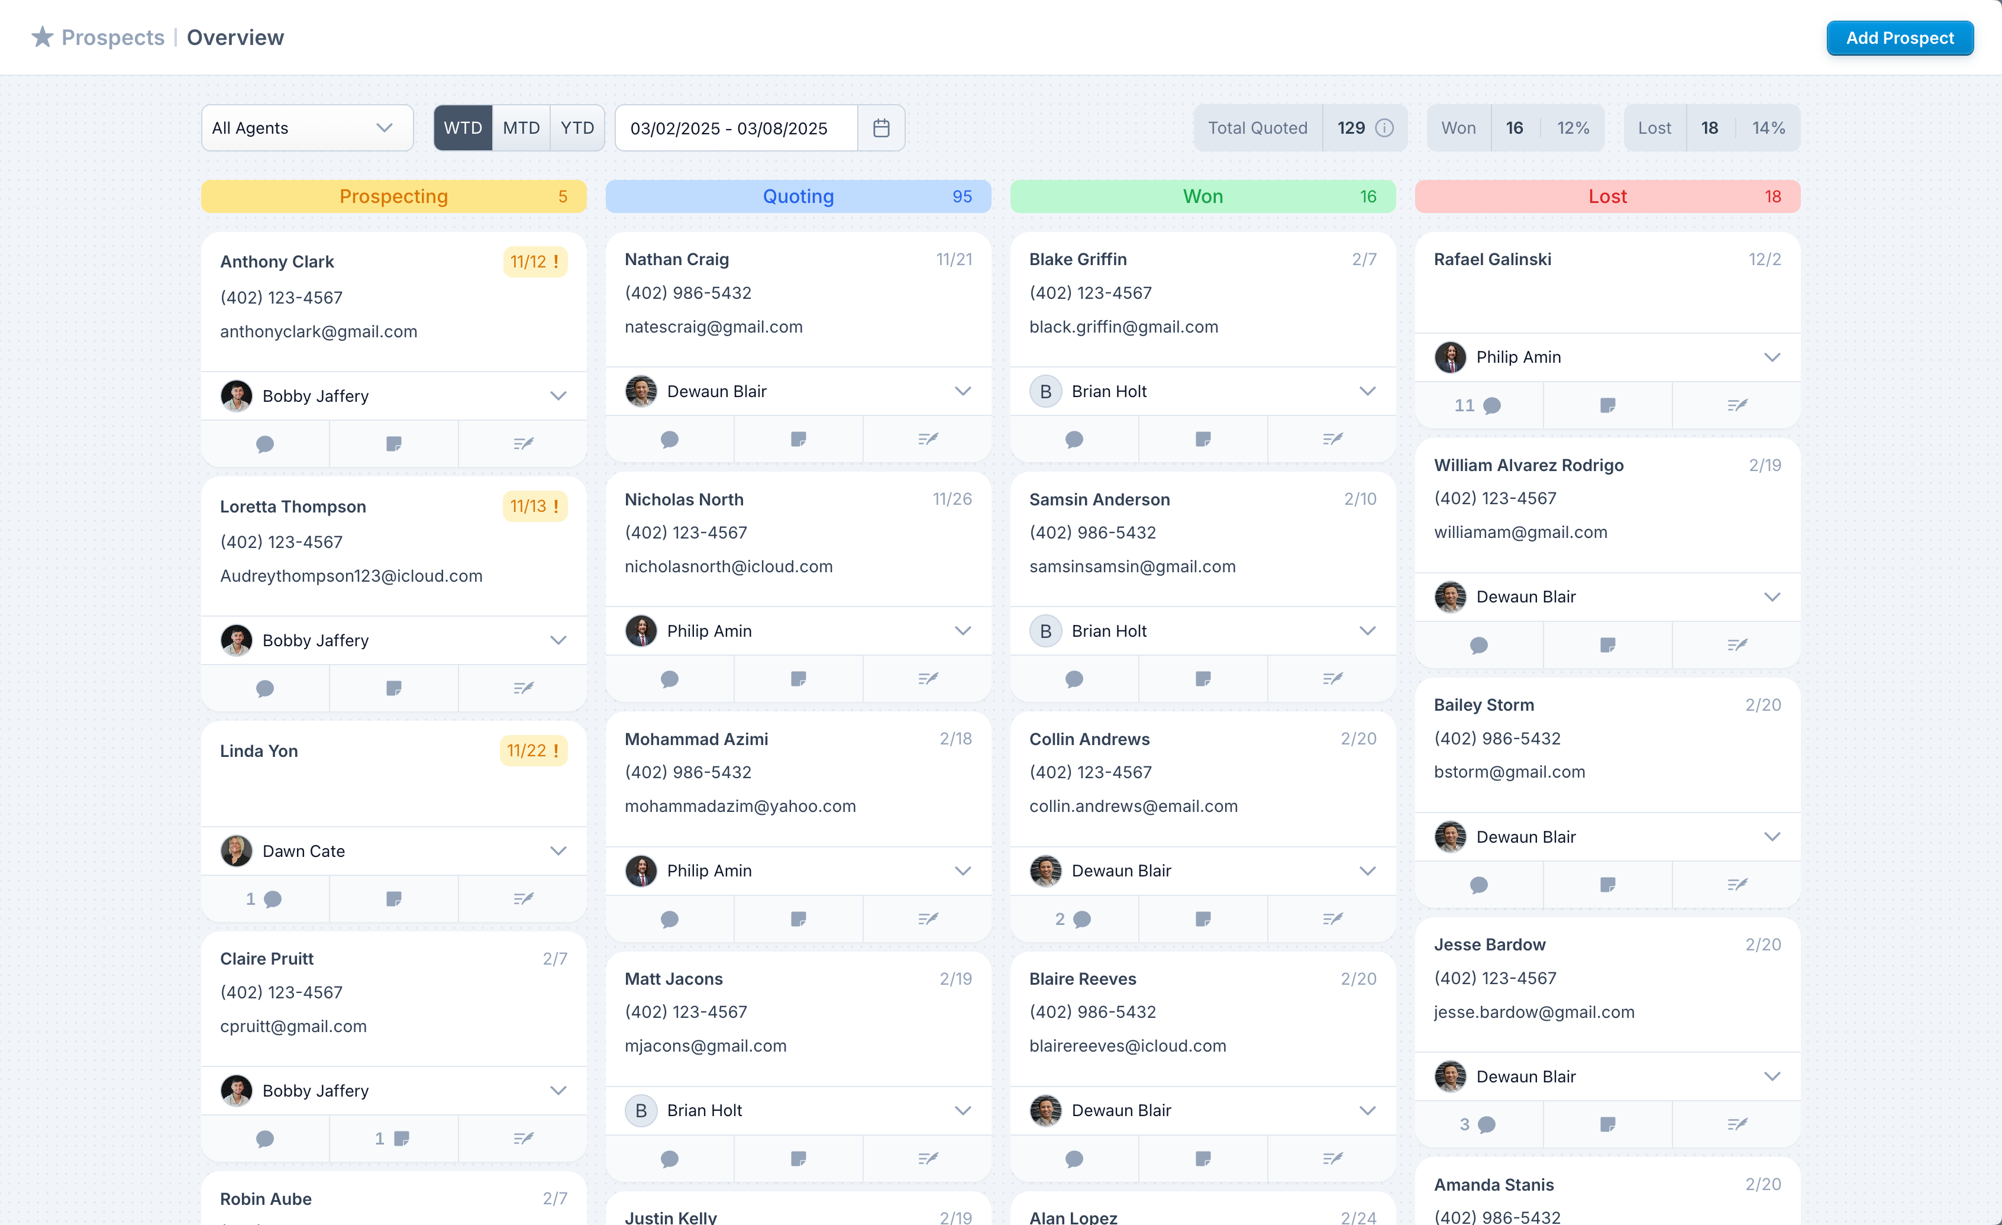Viewport: 2002px width, 1225px height.
Task: Open comments on Nathan Craig card
Action: (670, 440)
